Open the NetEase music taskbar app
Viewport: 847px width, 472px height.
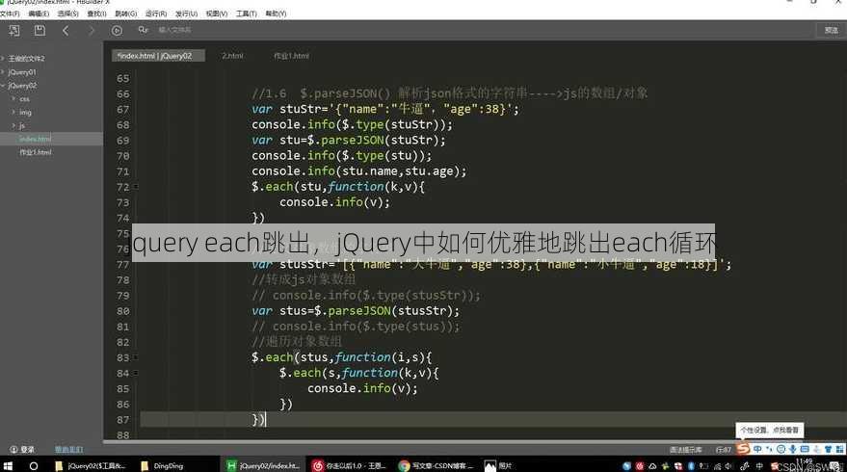(x=349, y=465)
